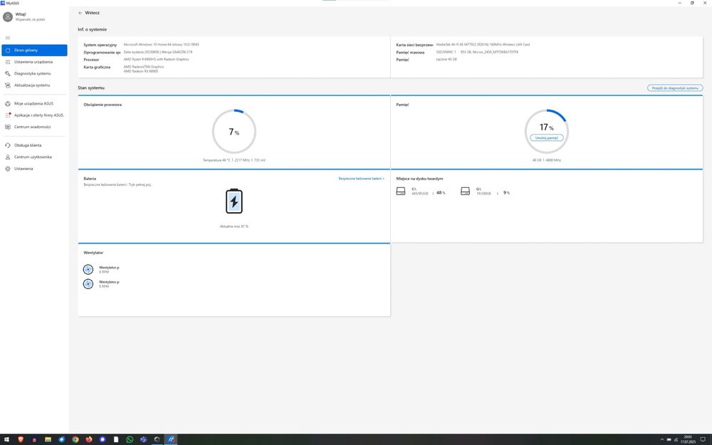Screen dimensions: 712x445
Task: Open WhatsApp from the taskbar
Action: (130, 439)
